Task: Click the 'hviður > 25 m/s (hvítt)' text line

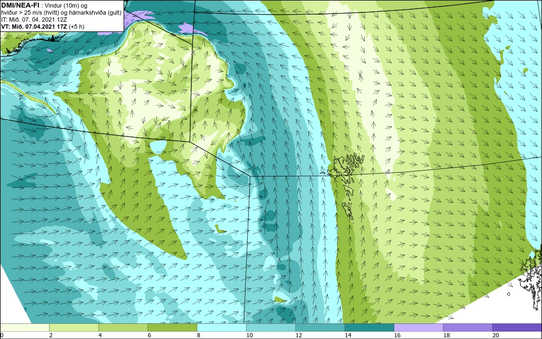Action: [x=62, y=13]
